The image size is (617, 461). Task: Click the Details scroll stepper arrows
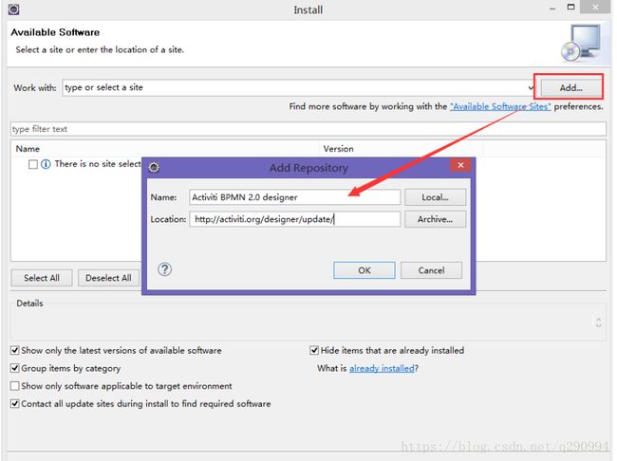(598, 323)
